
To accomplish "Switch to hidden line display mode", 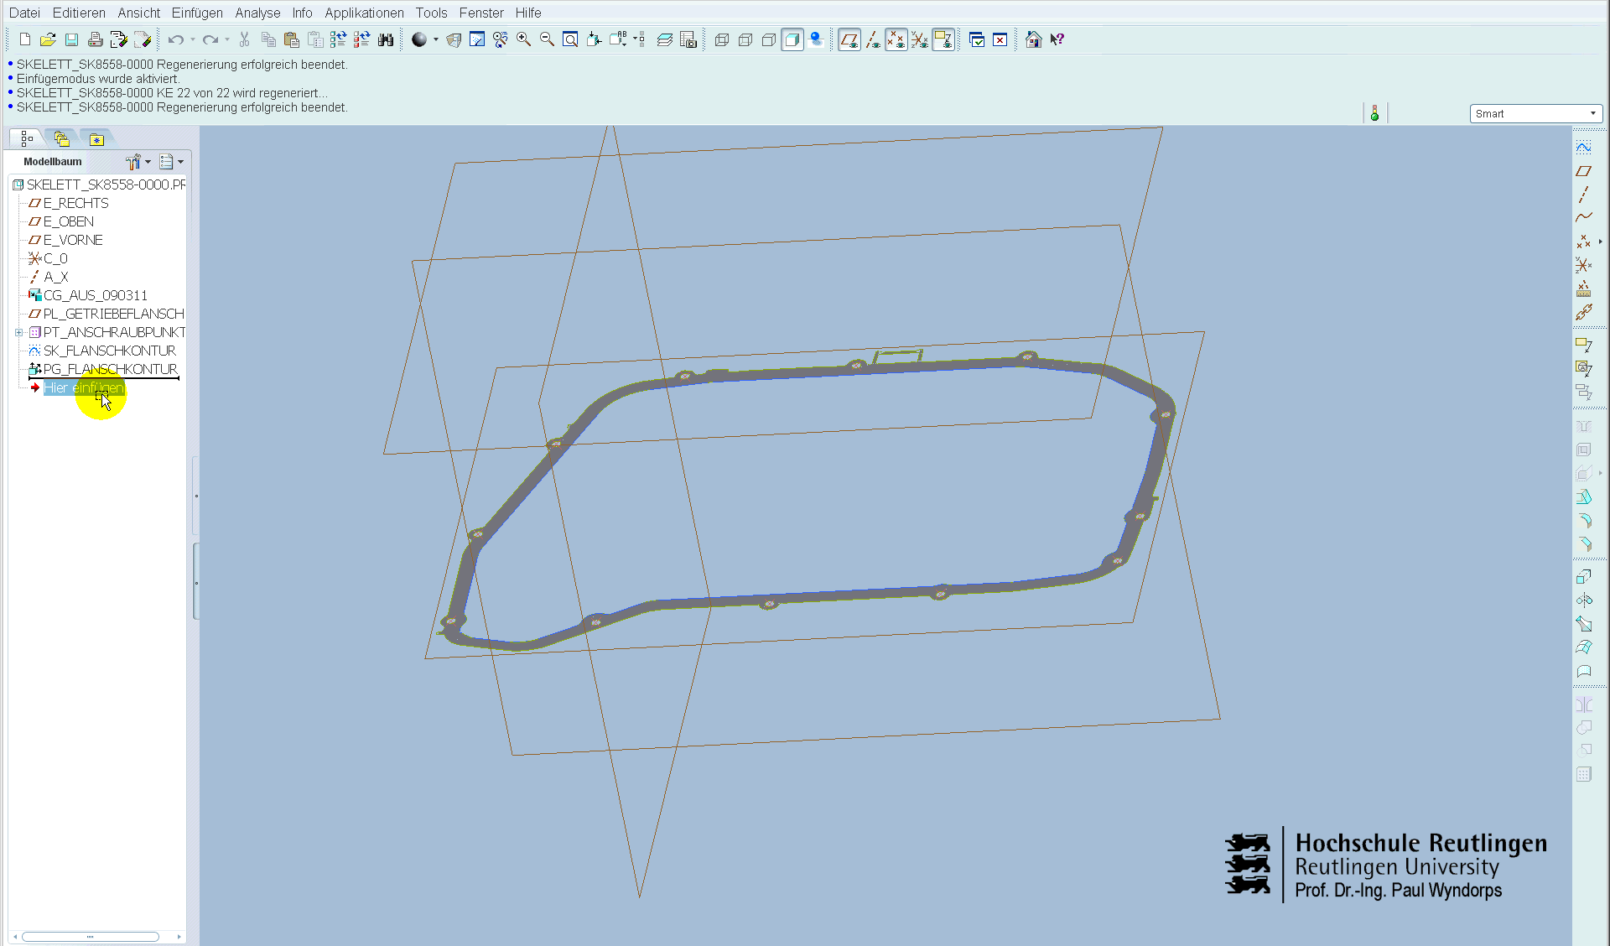I will (x=745, y=39).
